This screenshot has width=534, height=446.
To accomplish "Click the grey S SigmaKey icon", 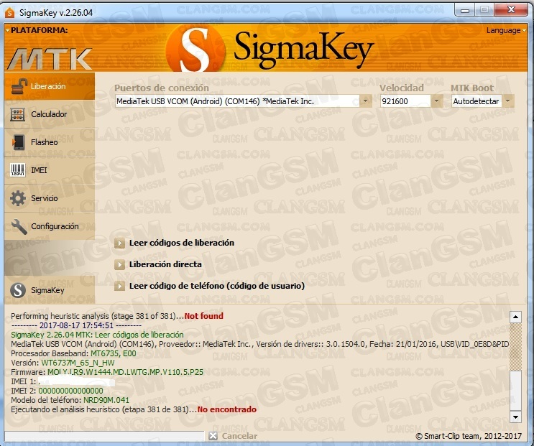I will (18, 291).
